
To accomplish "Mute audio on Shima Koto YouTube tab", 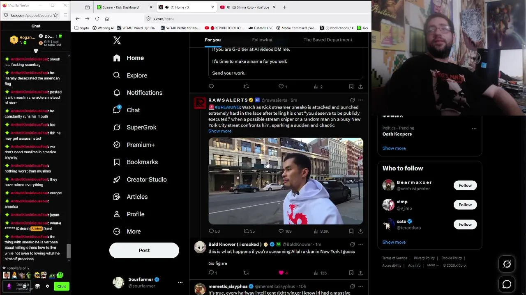I will (229, 7).
